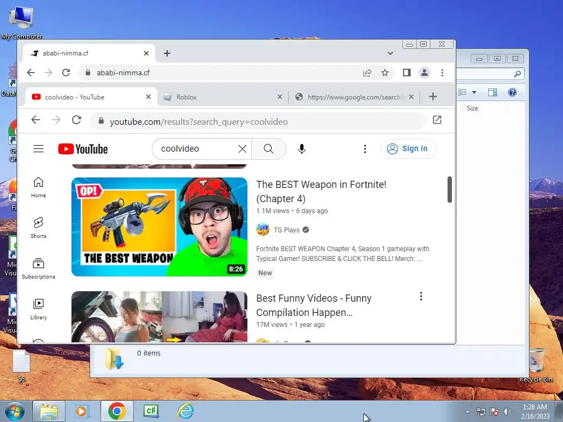Open options for Best Funny Videos result
The image size is (563, 422).
pyautogui.click(x=421, y=296)
